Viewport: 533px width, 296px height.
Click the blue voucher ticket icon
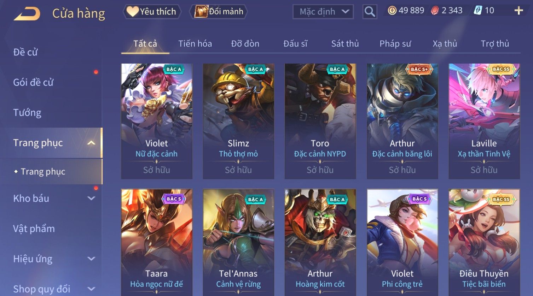coord(478,11)
